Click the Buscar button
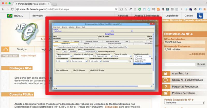The width and height of the screenshot is (207, 108). point(201,64)
